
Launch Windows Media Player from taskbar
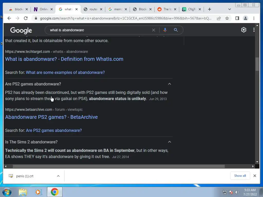coord(38,192)
